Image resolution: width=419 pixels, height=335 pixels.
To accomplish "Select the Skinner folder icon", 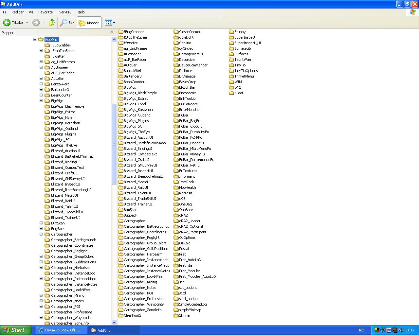I will point(176,315).
